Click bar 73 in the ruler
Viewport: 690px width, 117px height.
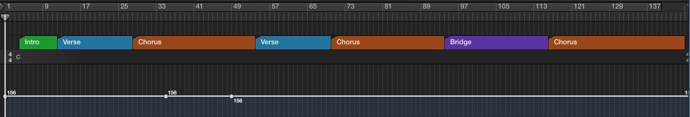[x=350, y=6]
